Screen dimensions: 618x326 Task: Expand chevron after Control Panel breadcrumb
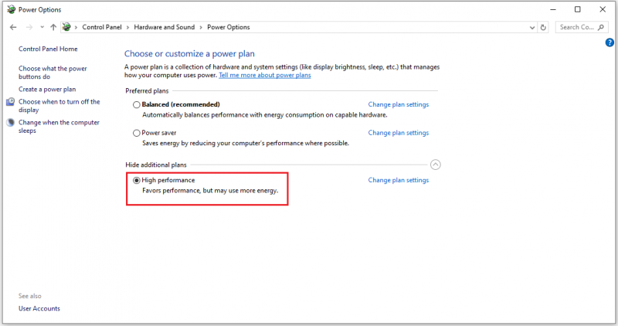click(127, 27)
